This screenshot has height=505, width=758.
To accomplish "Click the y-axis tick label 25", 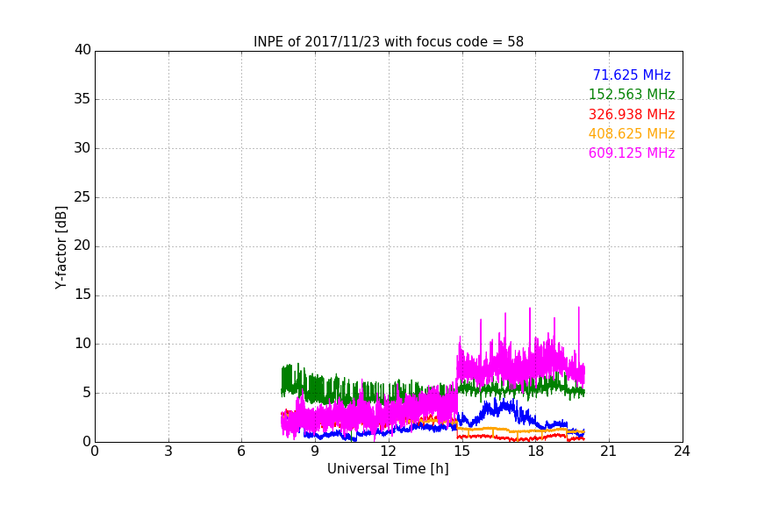I will coord(82,196).
